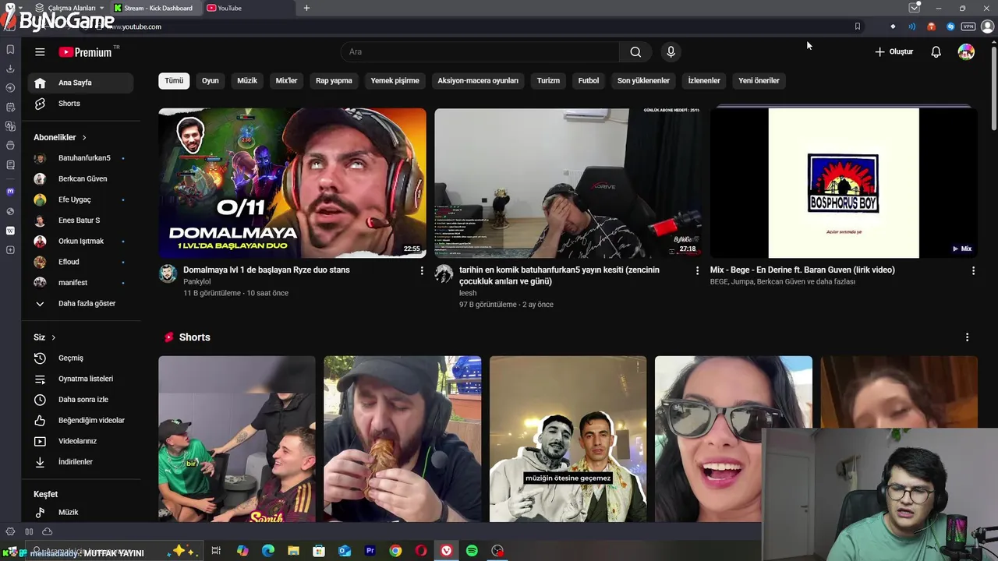Select the Yemek pişirme filter chip
The width and height of the screenshot is (998, 561).
pos(395,80)
